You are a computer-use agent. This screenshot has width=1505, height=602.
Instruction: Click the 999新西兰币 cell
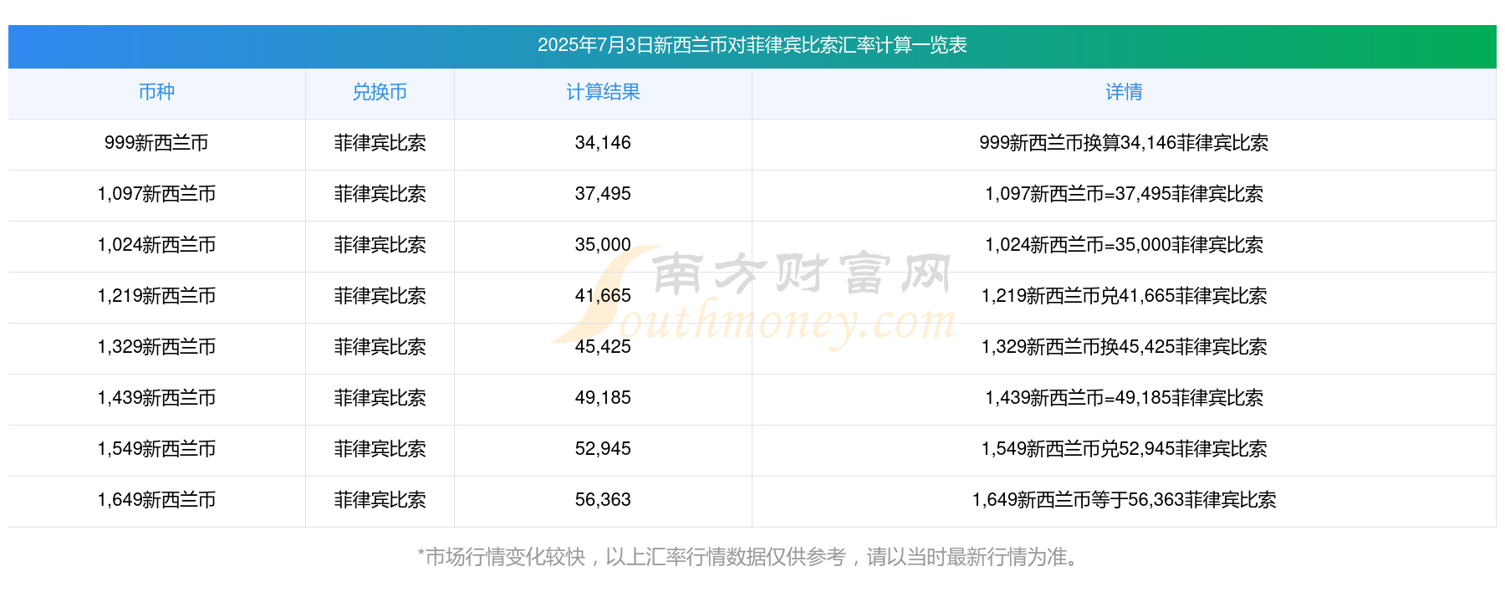pos(156,143)
